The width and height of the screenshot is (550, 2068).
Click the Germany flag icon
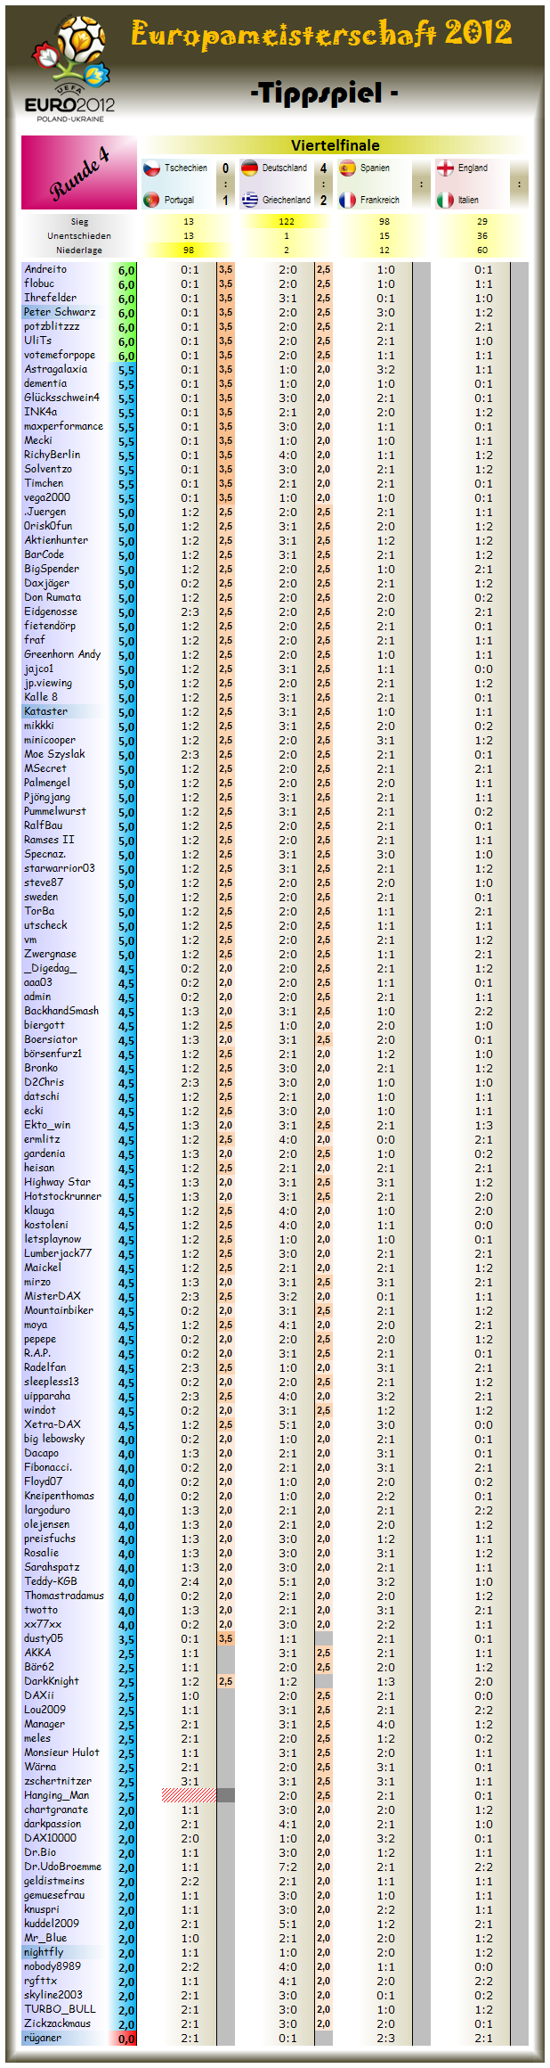point(249,168)
